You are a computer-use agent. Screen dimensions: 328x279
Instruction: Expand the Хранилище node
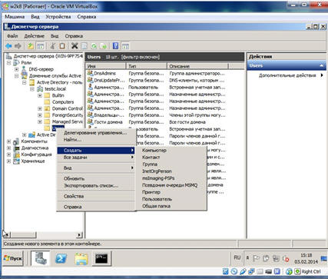click(9, 161)
